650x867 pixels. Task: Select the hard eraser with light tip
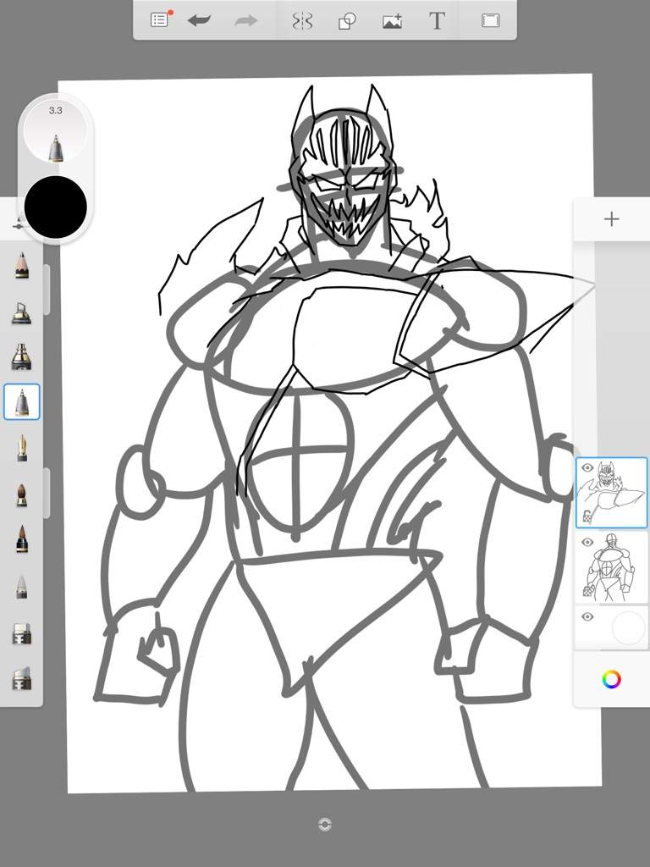point(21,633)
